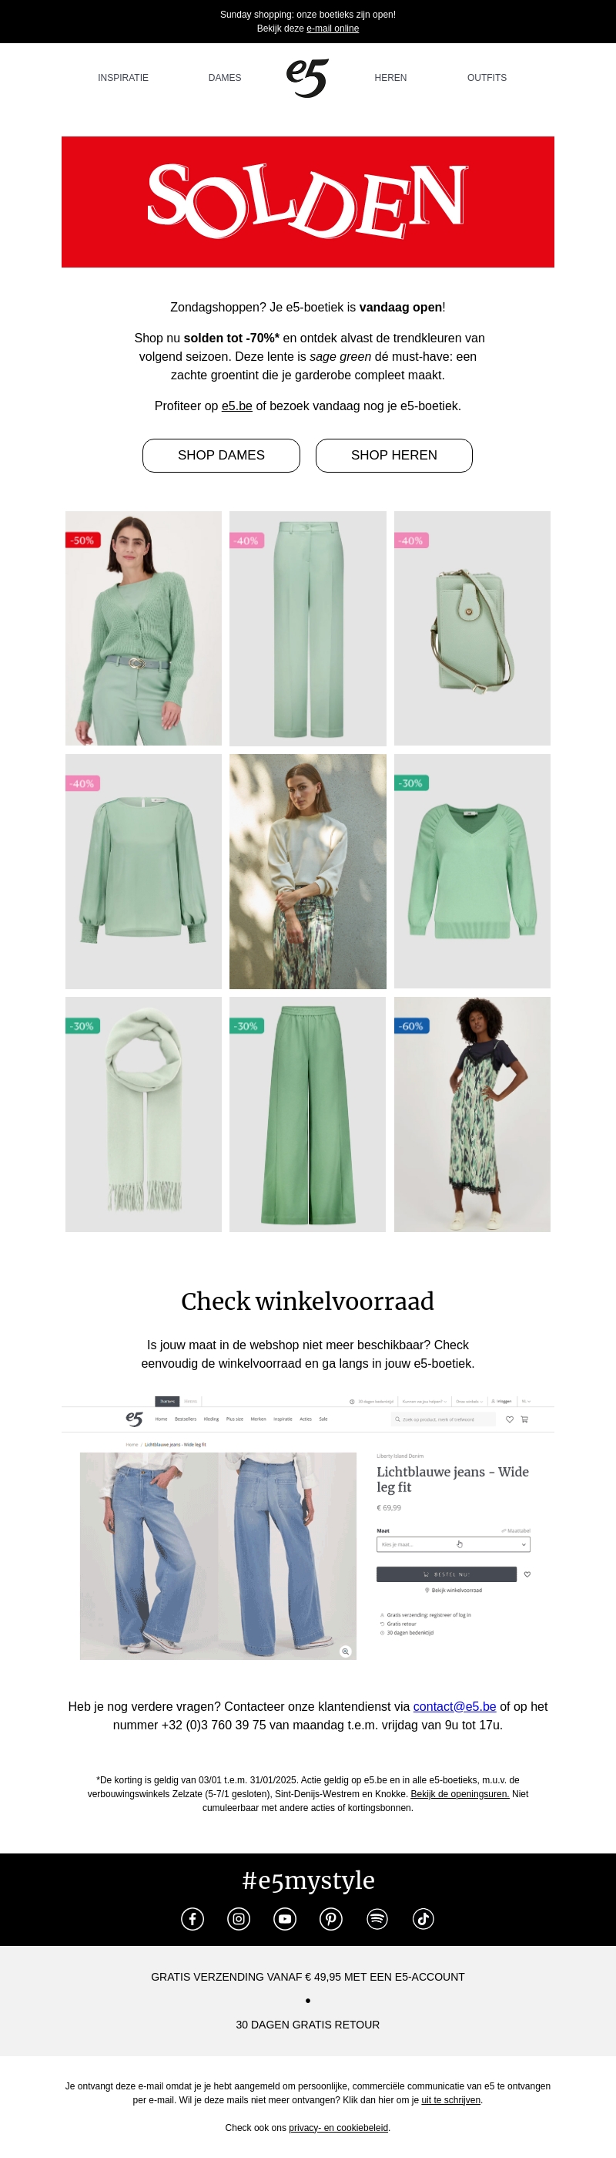This screenshot has height=2158, width=616.
Task: Go to the Heren menu item
Action: point(390,78)
